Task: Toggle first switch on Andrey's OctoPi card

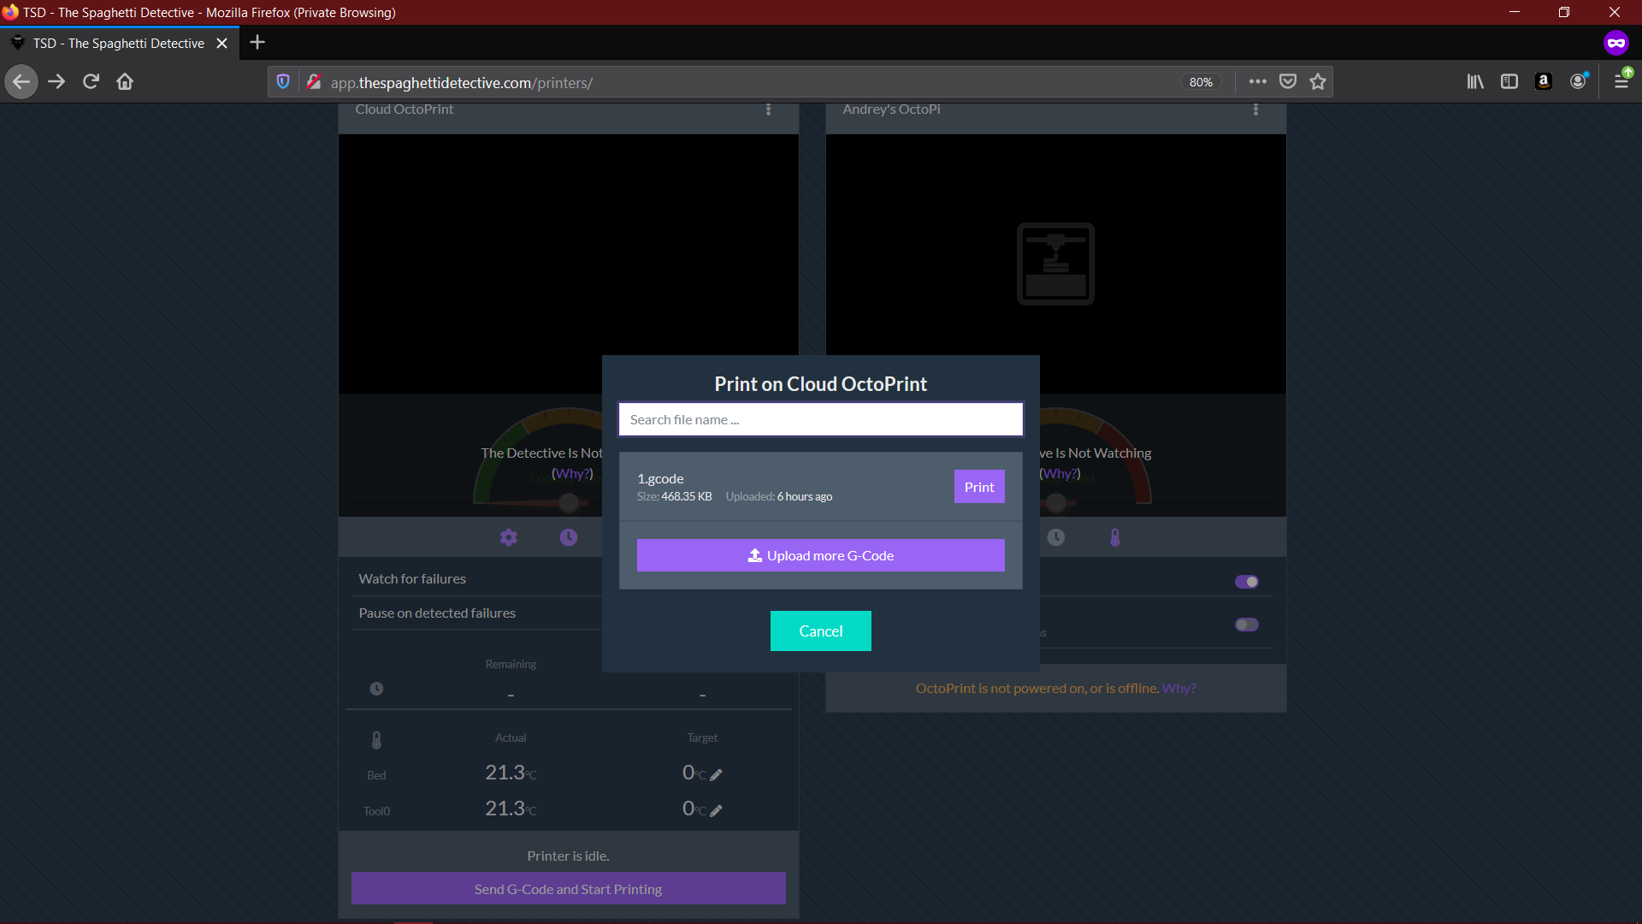Action: tap(1246, 582)
